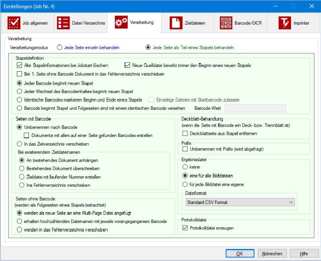This screenshot has height=261, width=321.
Task: Switch to the Job allgemein tab
Action: pyautogui.click(x=28, y=23)
